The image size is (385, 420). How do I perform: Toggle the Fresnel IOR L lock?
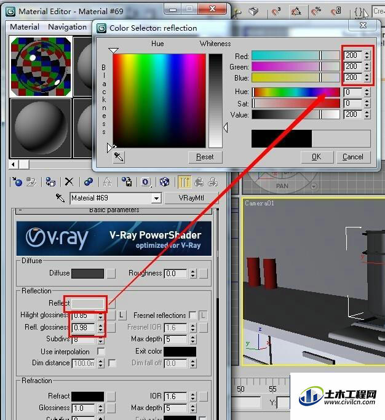pyautogui.click(x=204, y=315)
